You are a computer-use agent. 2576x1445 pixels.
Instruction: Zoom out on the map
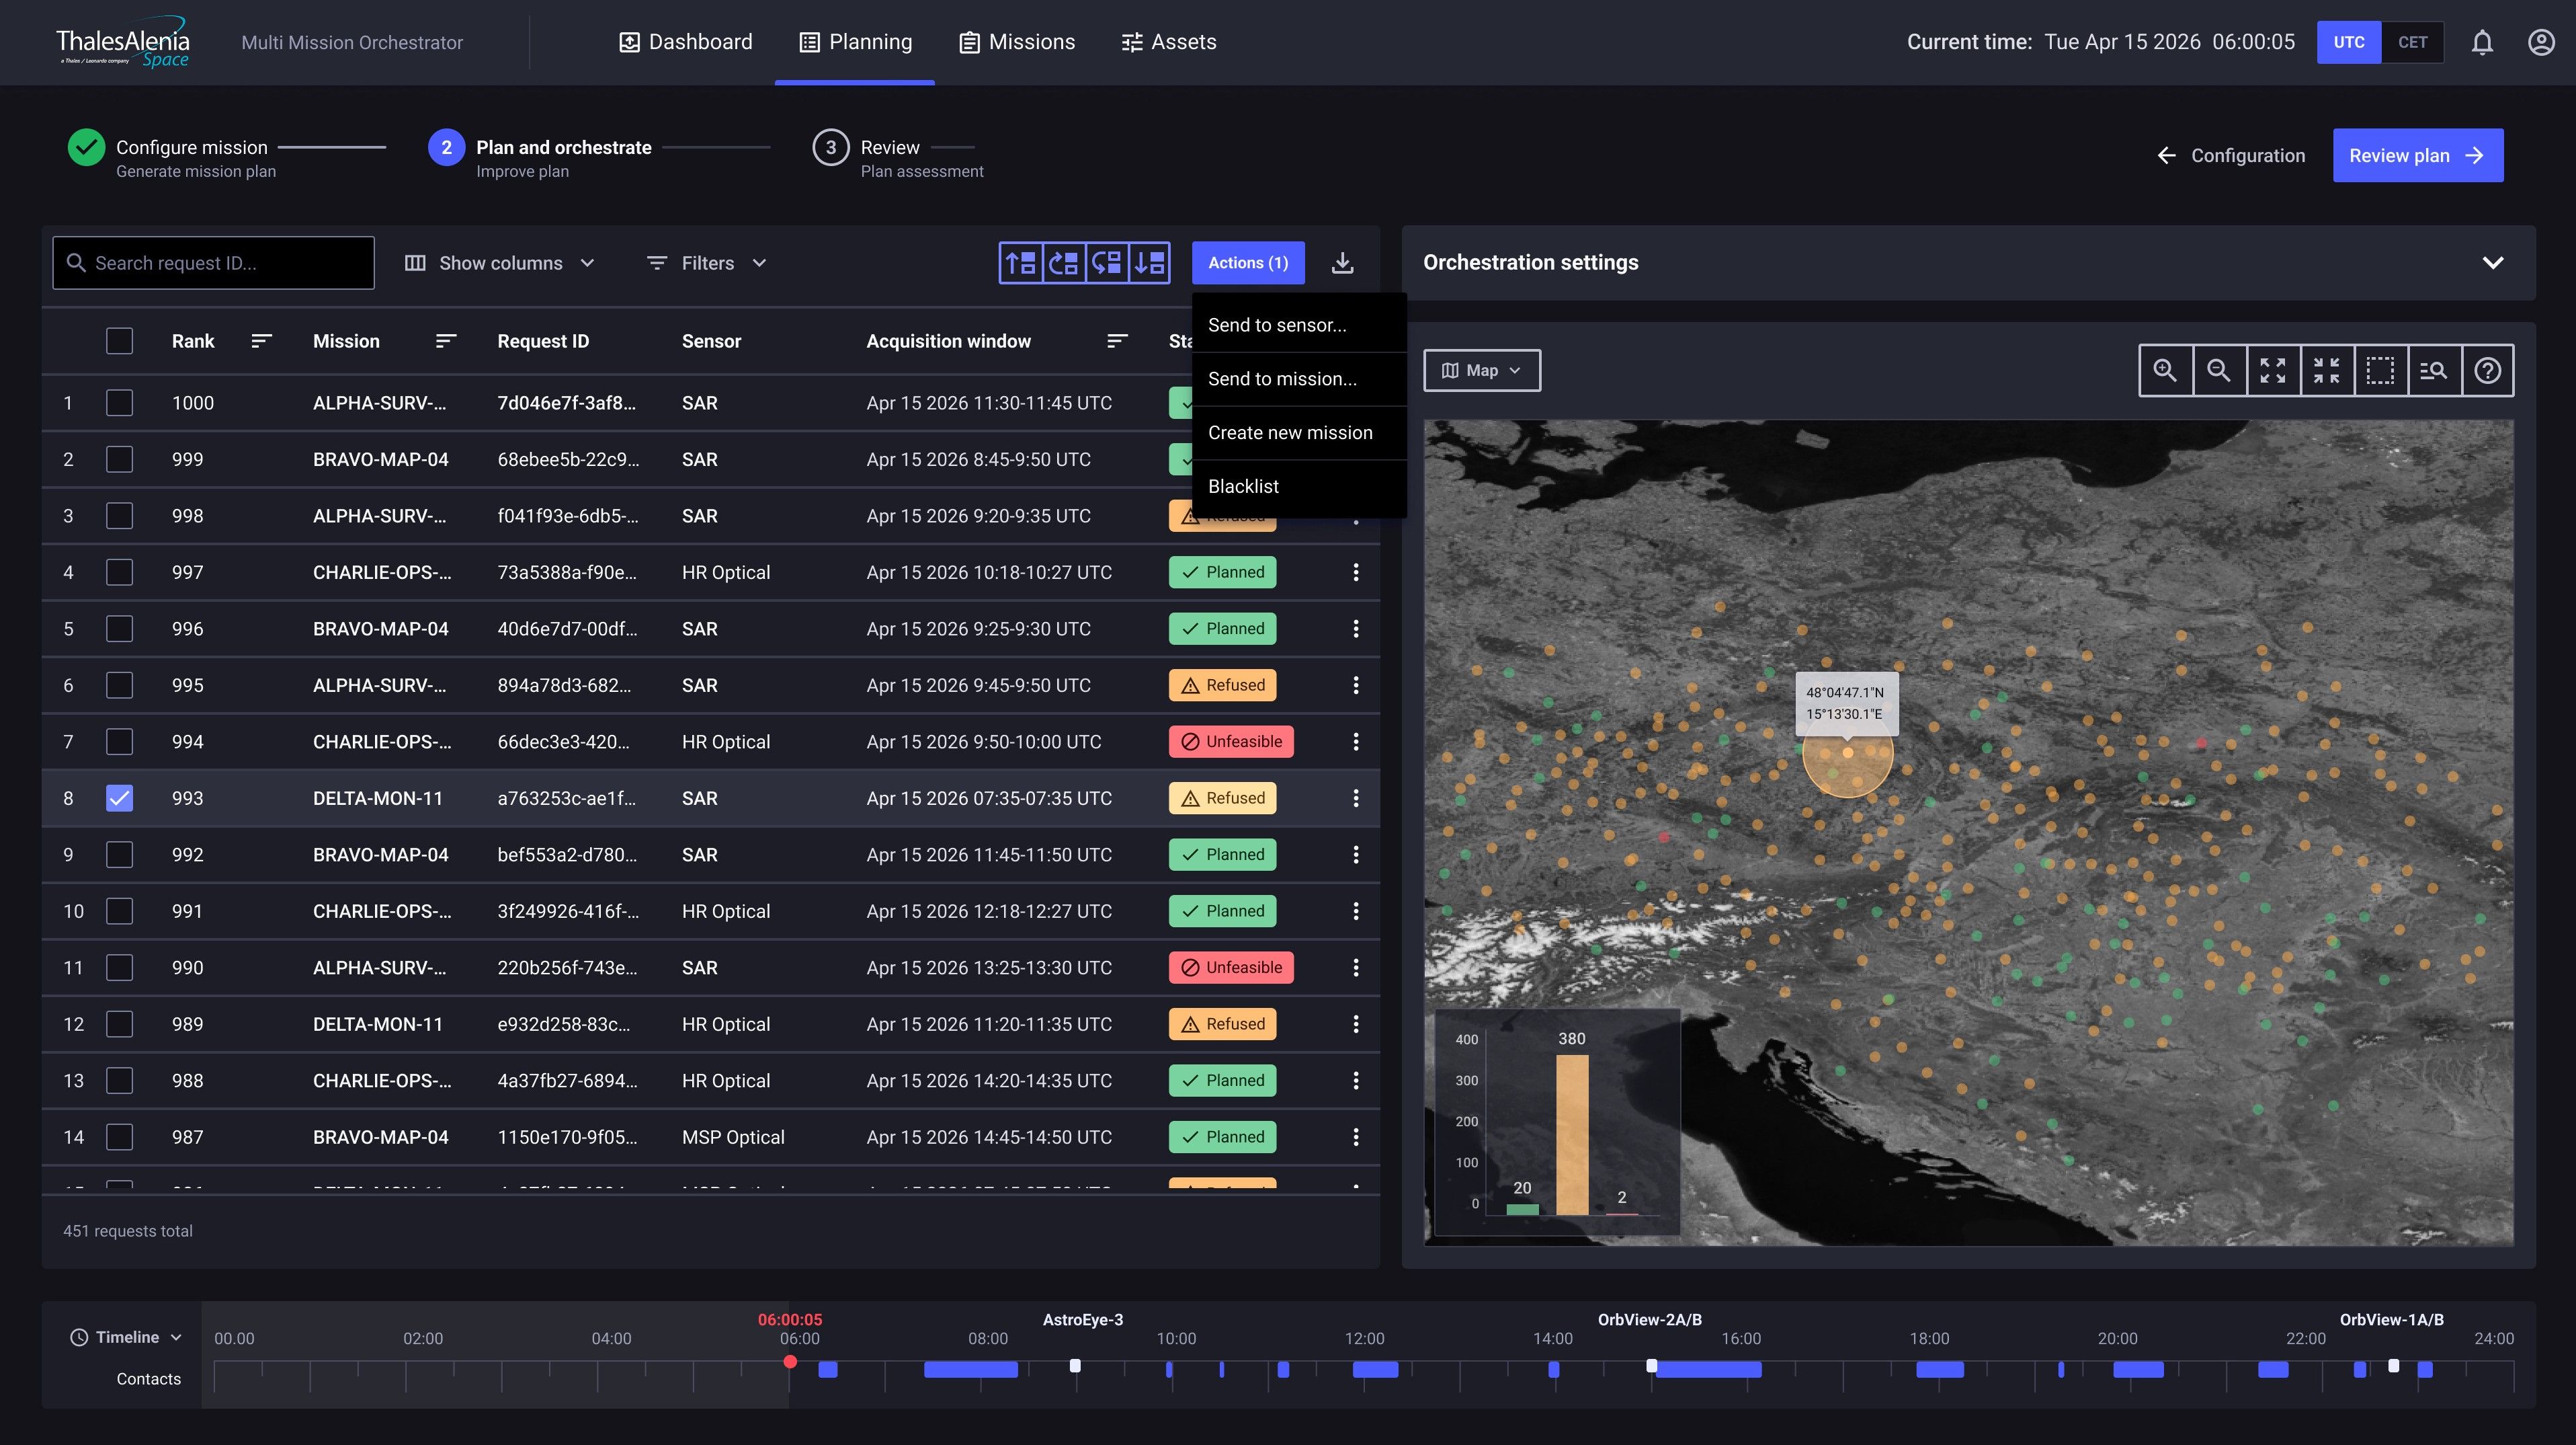tap(2219, 370)
